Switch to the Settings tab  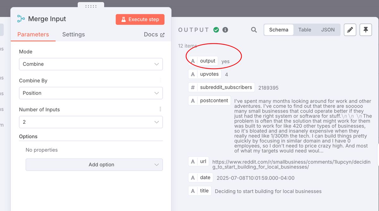click(x=73, y=34)
